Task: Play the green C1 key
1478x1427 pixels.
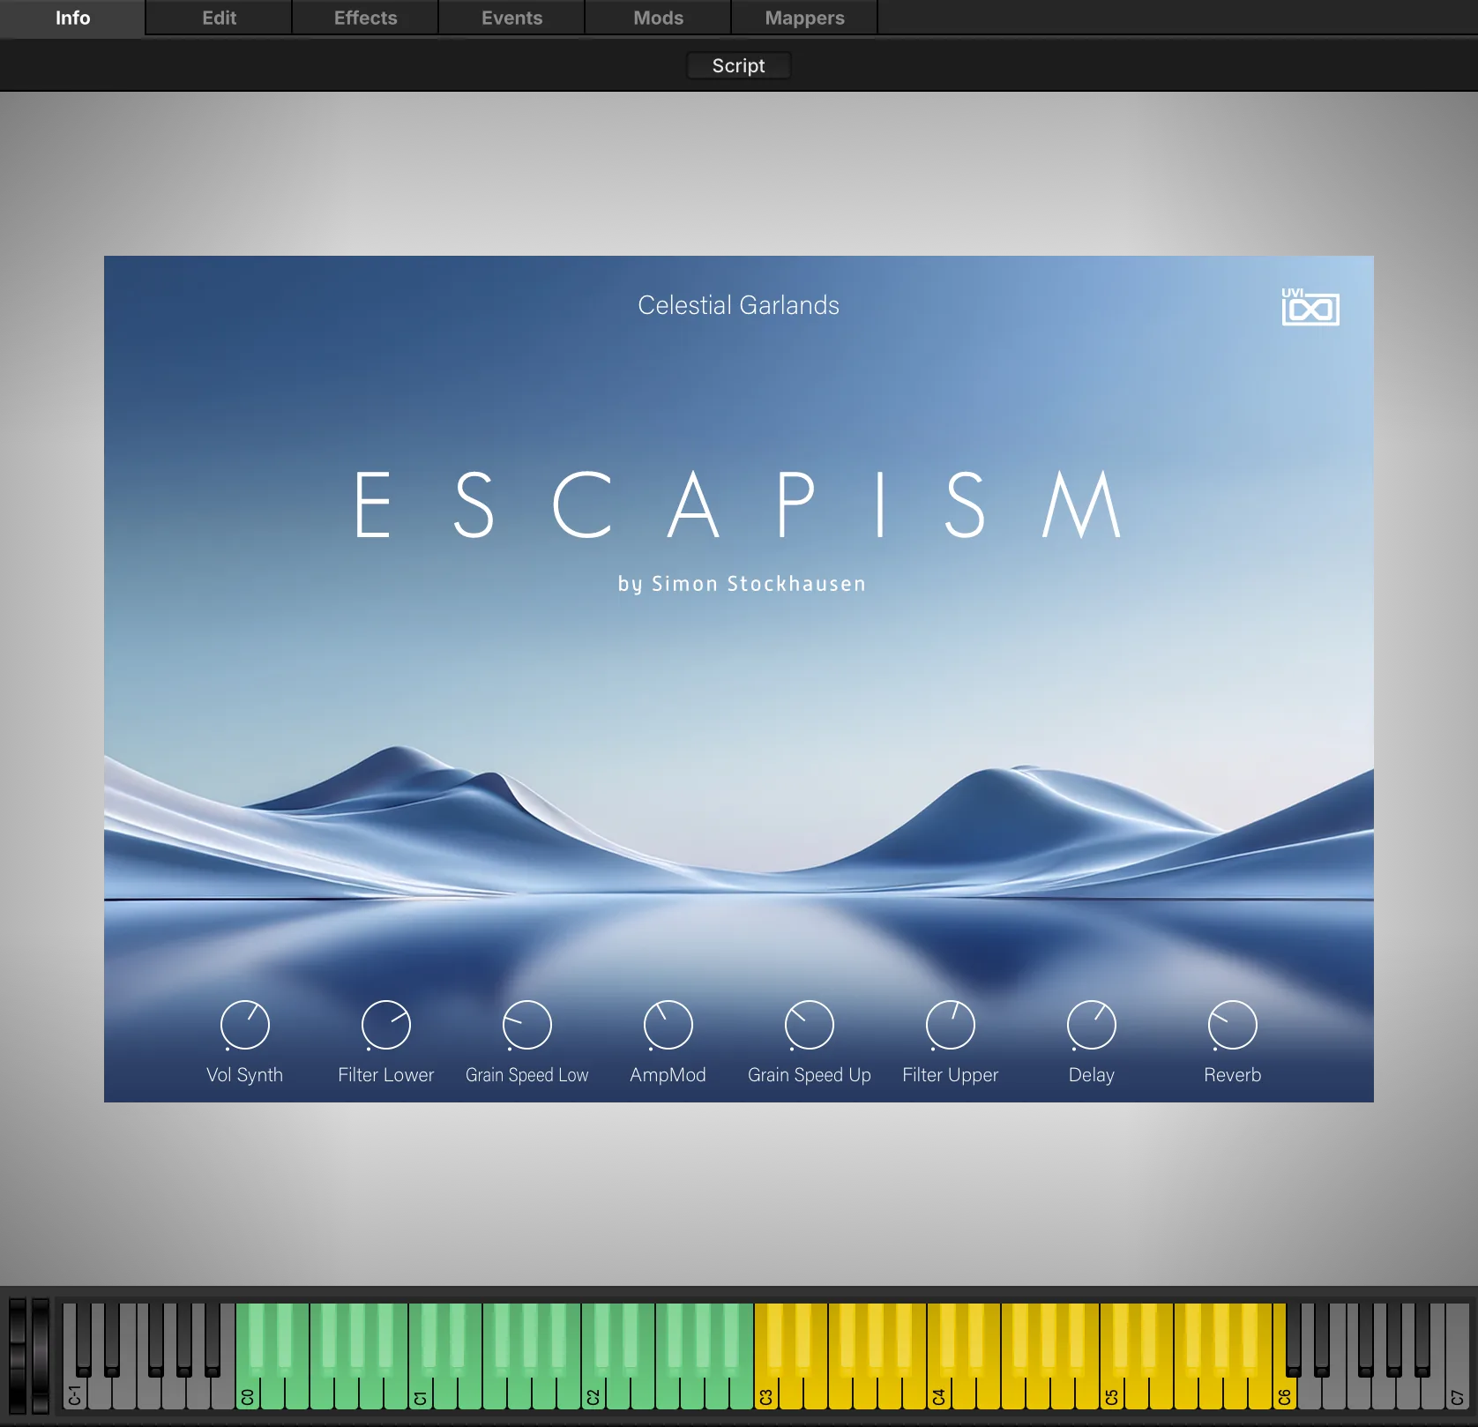Action: [x=421, y=1393]
